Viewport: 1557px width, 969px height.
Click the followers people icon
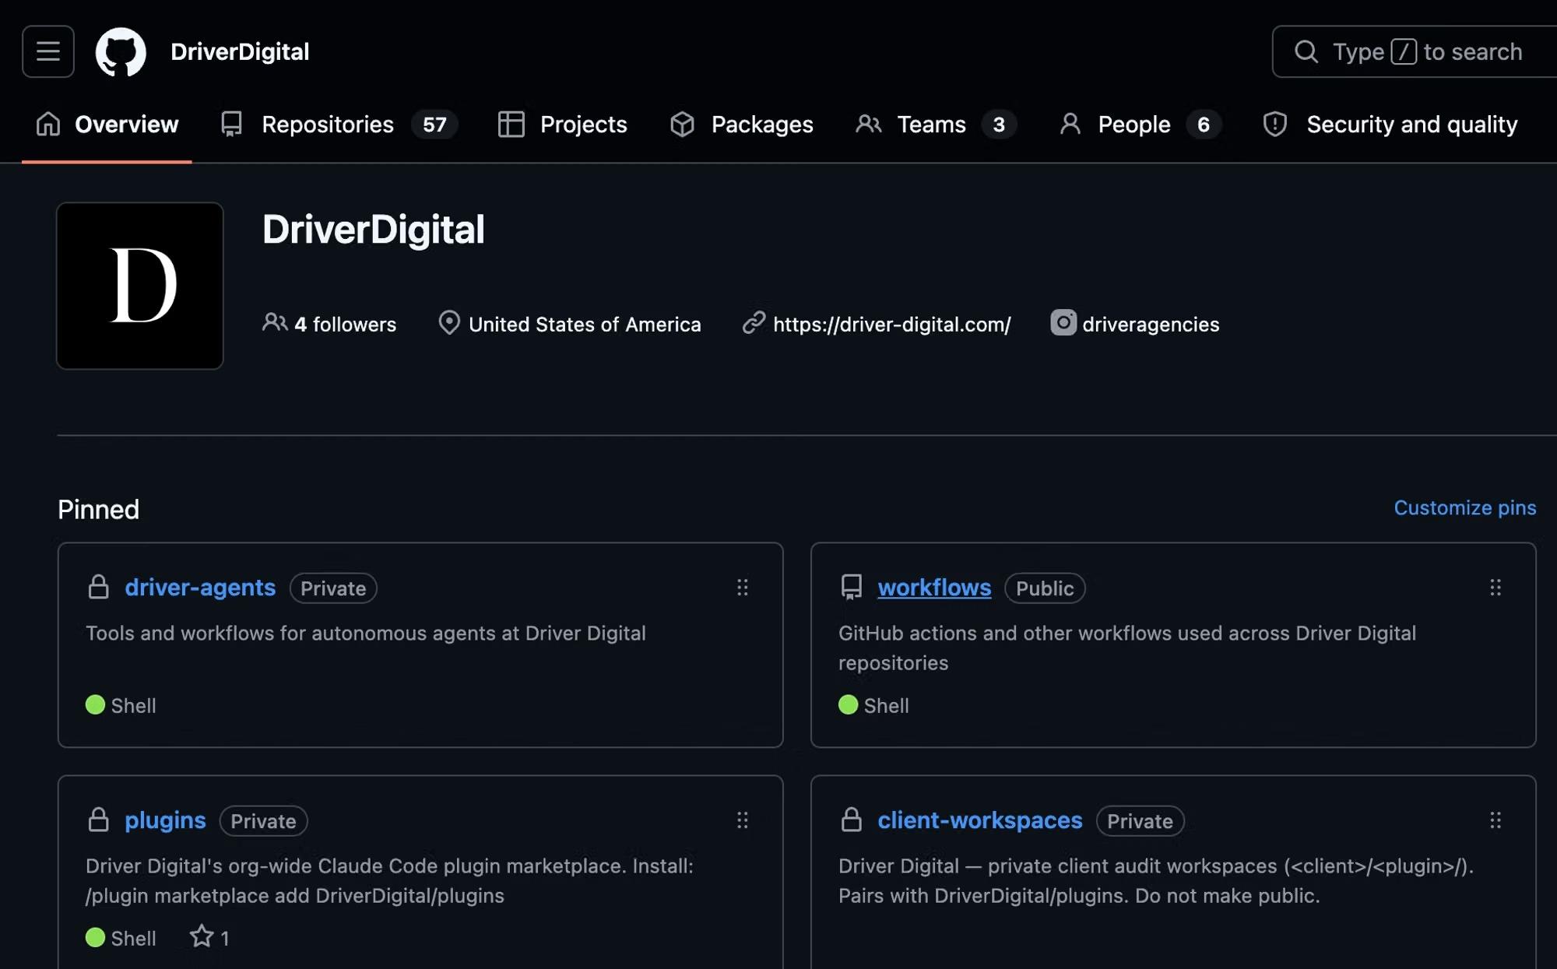(x=275, y=322)
